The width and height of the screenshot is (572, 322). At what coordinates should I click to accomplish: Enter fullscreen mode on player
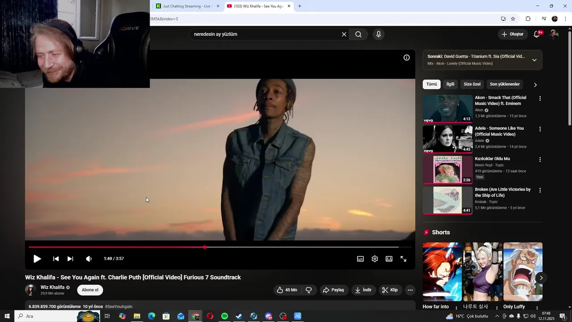(403, 259)
